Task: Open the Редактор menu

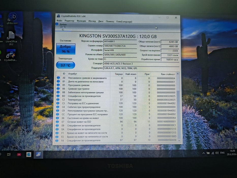Action: tap(69, 21)
